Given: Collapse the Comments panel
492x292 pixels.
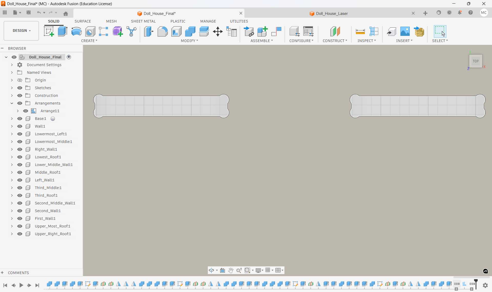Looking at the screenshot, I should pos(3,273).
